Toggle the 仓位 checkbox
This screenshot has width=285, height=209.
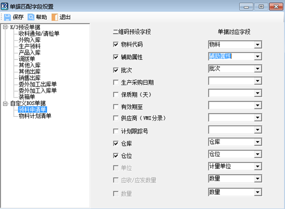116,156
